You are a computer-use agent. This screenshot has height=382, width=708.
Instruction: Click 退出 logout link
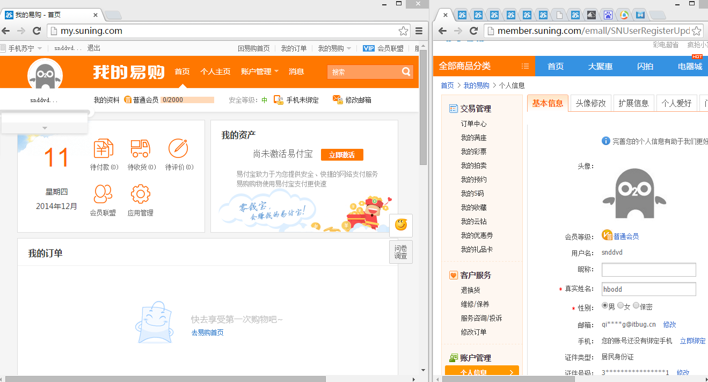[x=94, y=48]
